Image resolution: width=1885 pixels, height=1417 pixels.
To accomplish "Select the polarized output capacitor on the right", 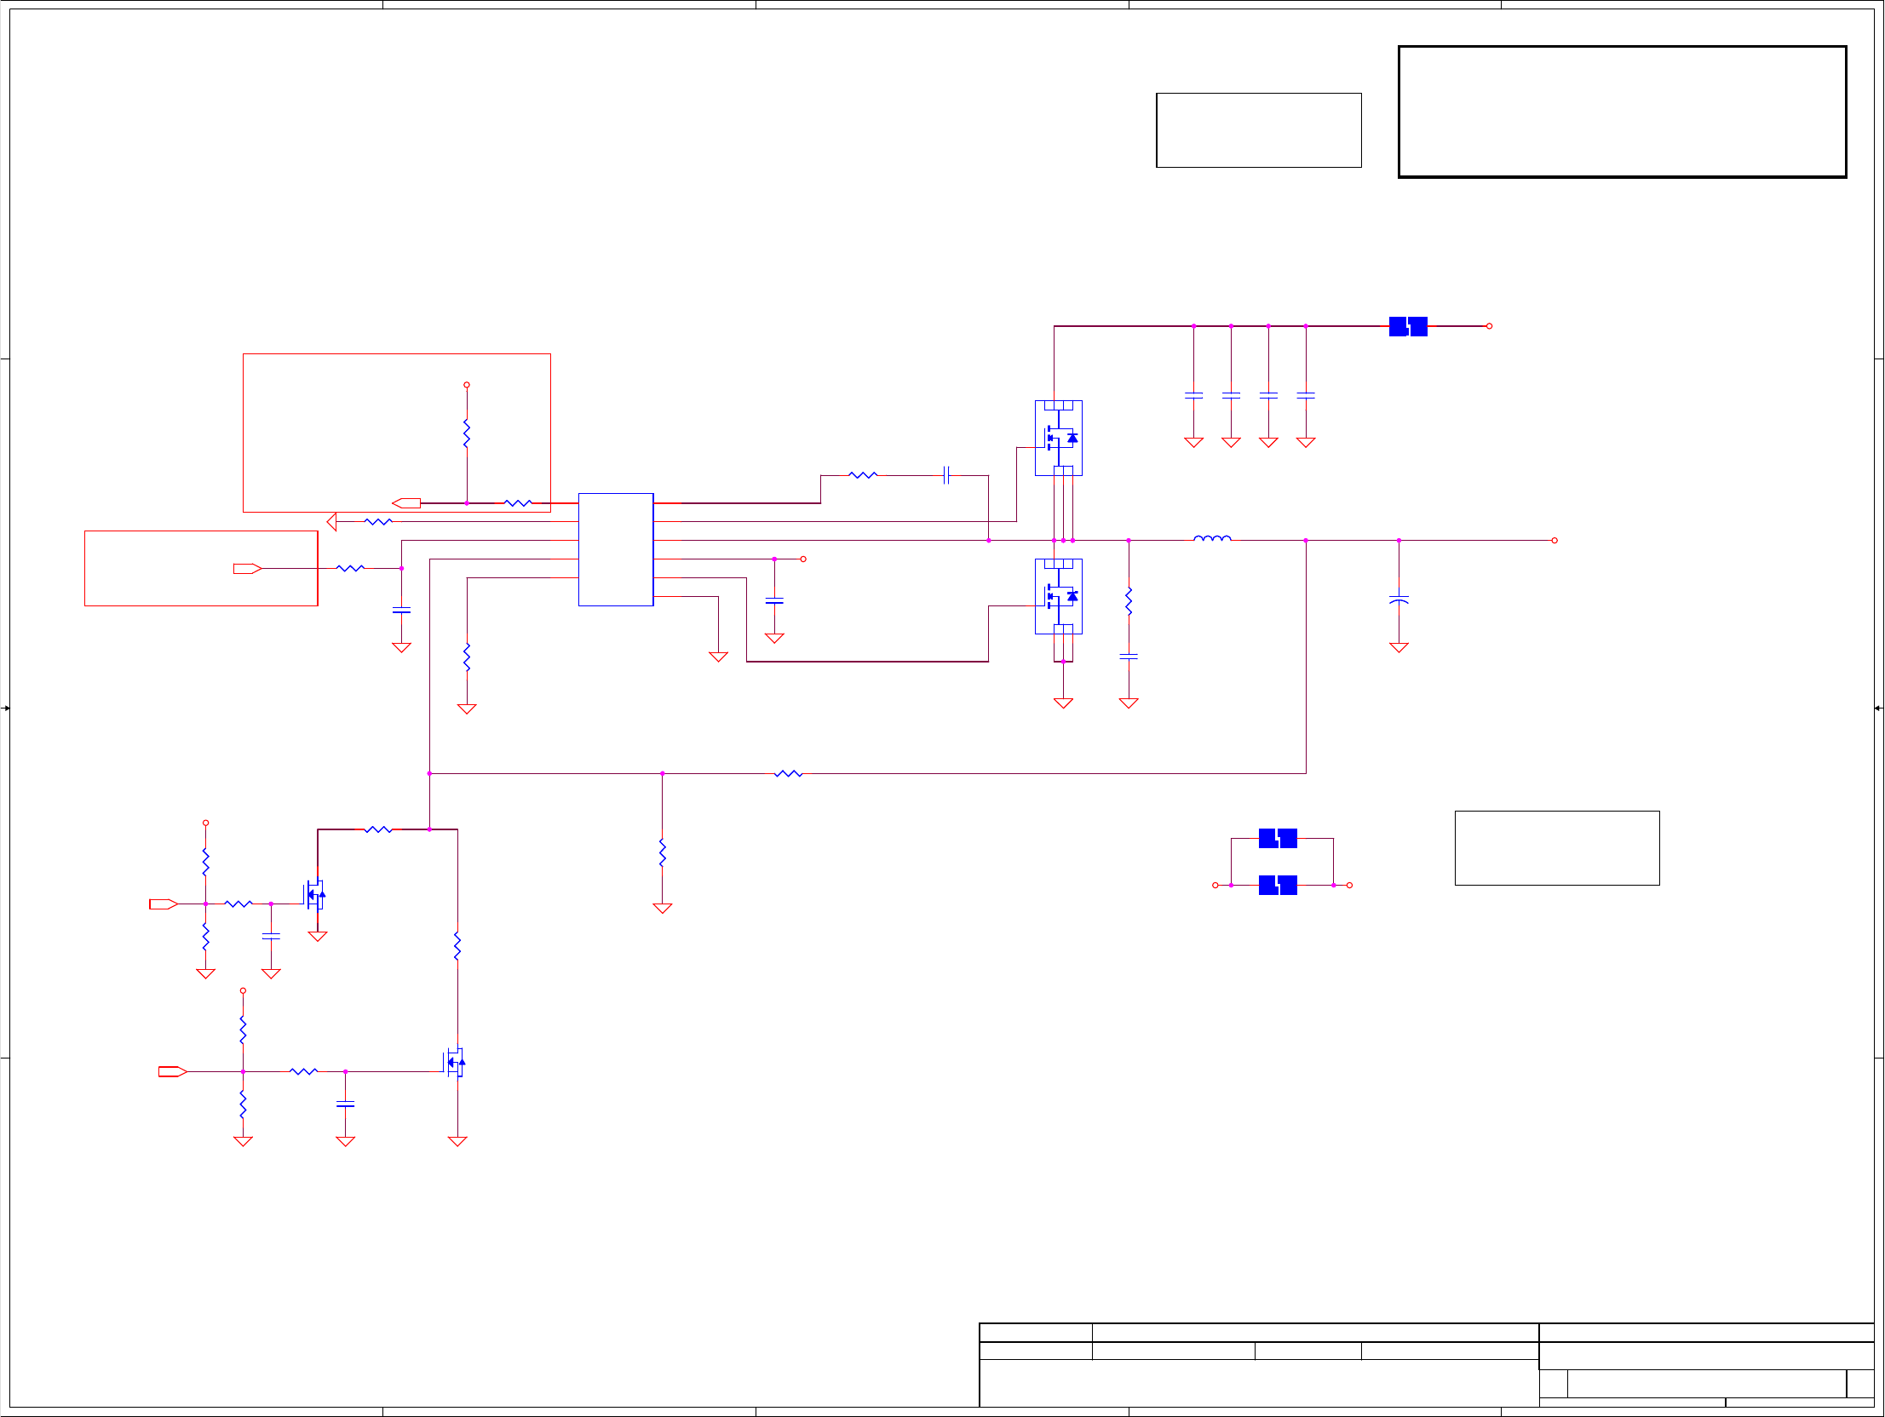I will click(1399, 599).
